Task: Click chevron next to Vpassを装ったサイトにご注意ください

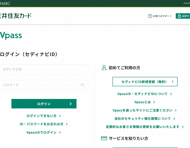Action: click(x=176, y=110)
